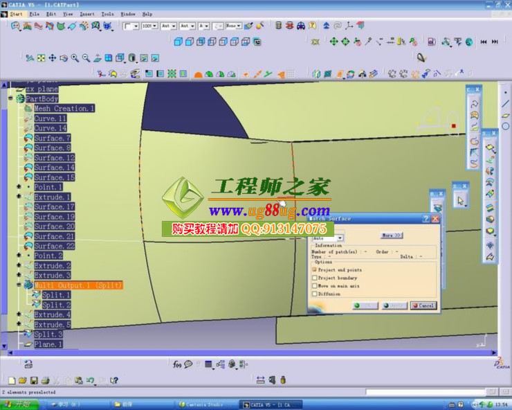Click the paint brush icon beside the None dropdown
The width and height of the screenshot is (512, 410).
click(248, 26)
